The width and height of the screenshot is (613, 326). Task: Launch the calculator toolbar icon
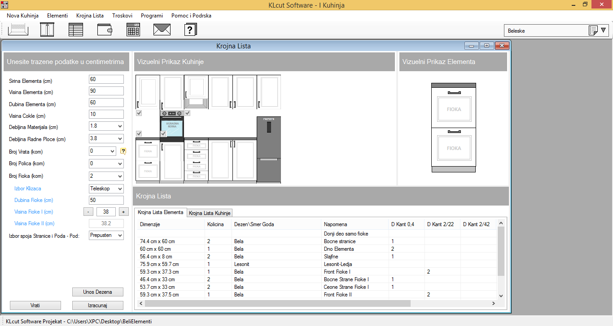point(133,30)
